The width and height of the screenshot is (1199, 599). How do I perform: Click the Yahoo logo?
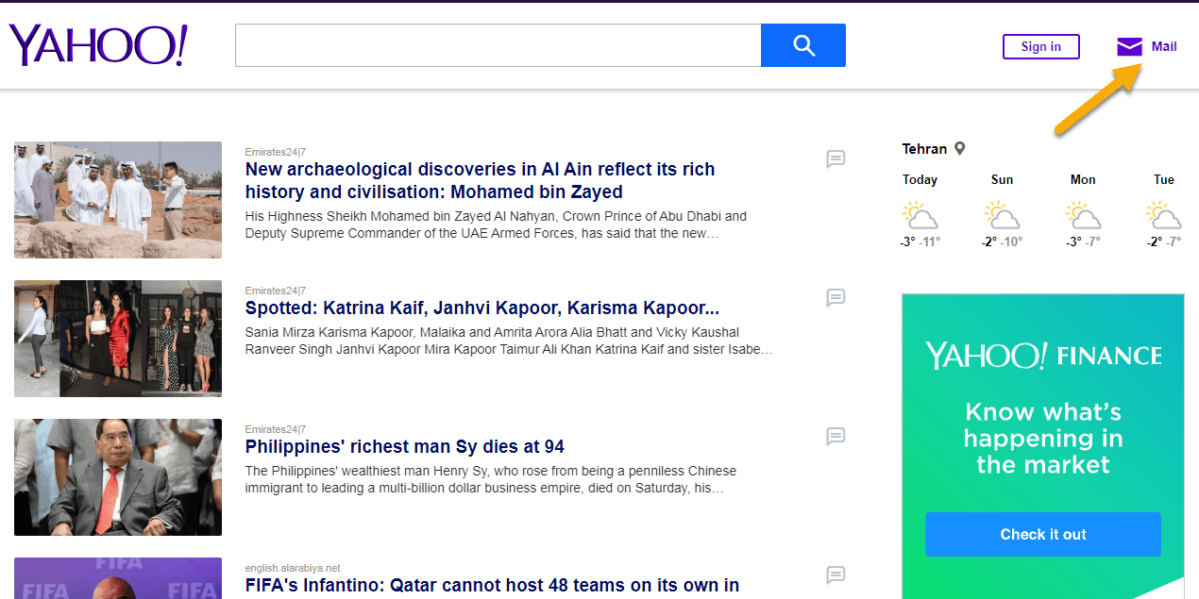coord(98,45)
